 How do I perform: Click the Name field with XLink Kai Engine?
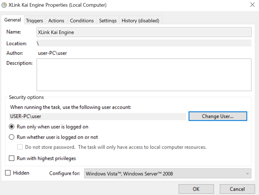click(x=144, y=32)
